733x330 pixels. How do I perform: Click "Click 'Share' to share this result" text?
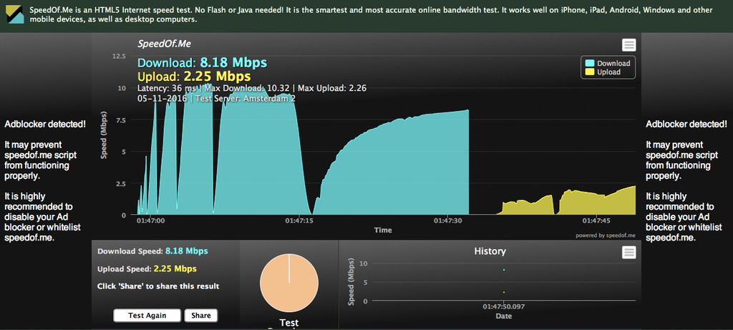pos(158,286)
